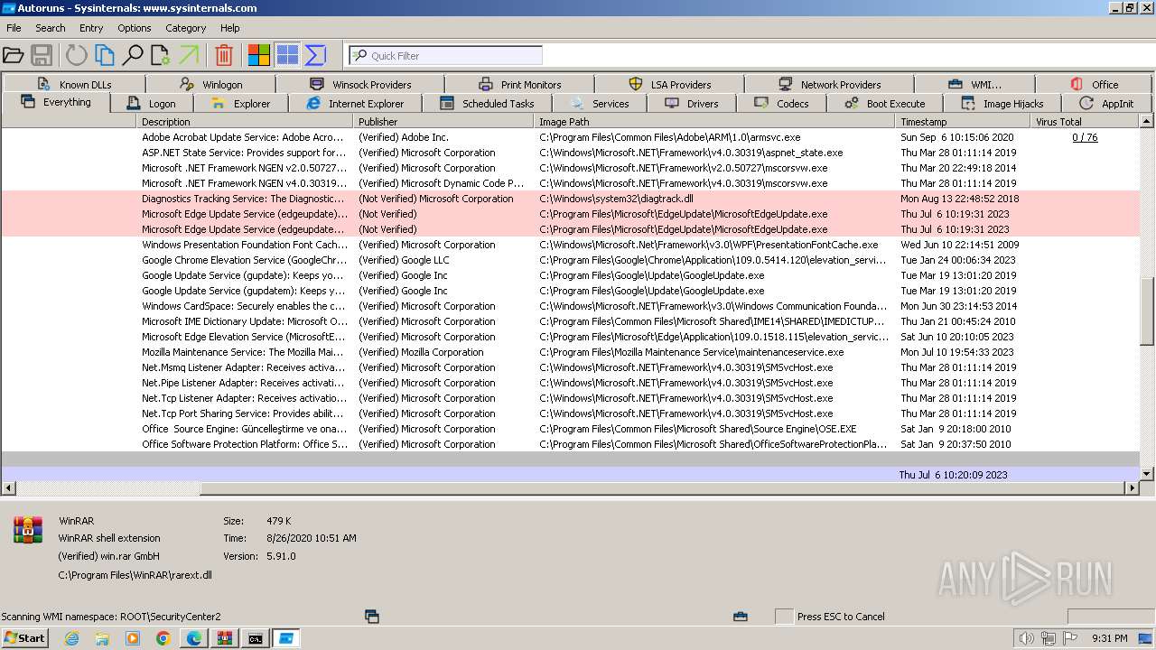Switch to the Office tab

(x=1094, y=84)
